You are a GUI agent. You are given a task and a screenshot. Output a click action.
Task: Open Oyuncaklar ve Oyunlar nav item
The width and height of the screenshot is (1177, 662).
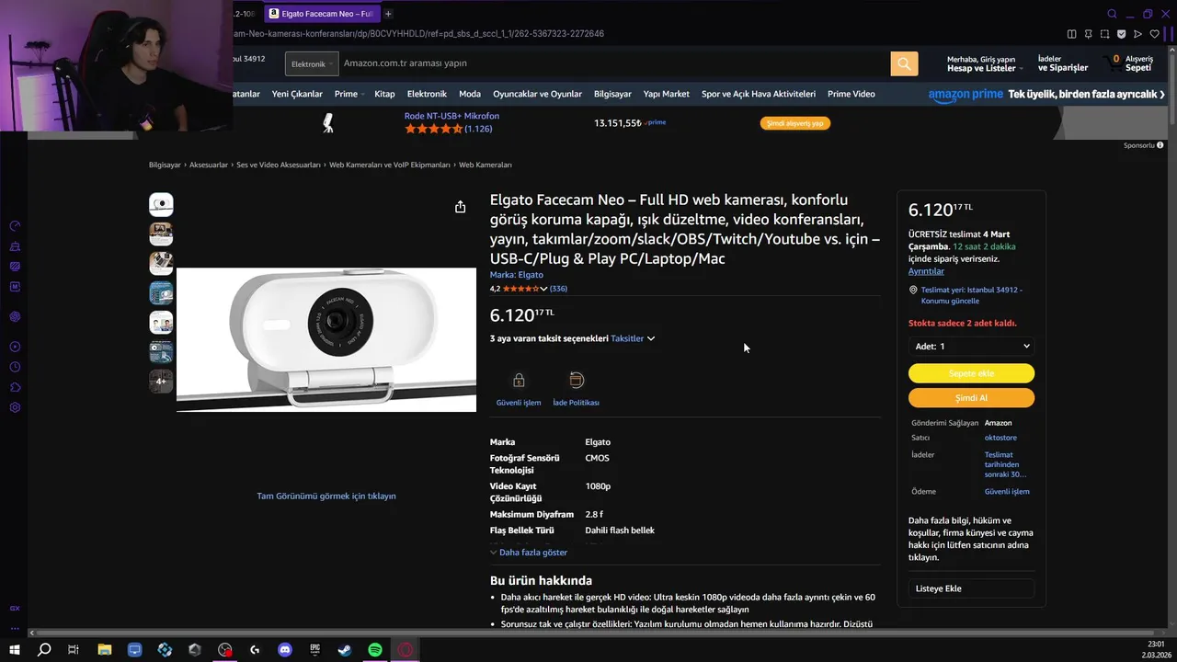click(x=537, y=94)
